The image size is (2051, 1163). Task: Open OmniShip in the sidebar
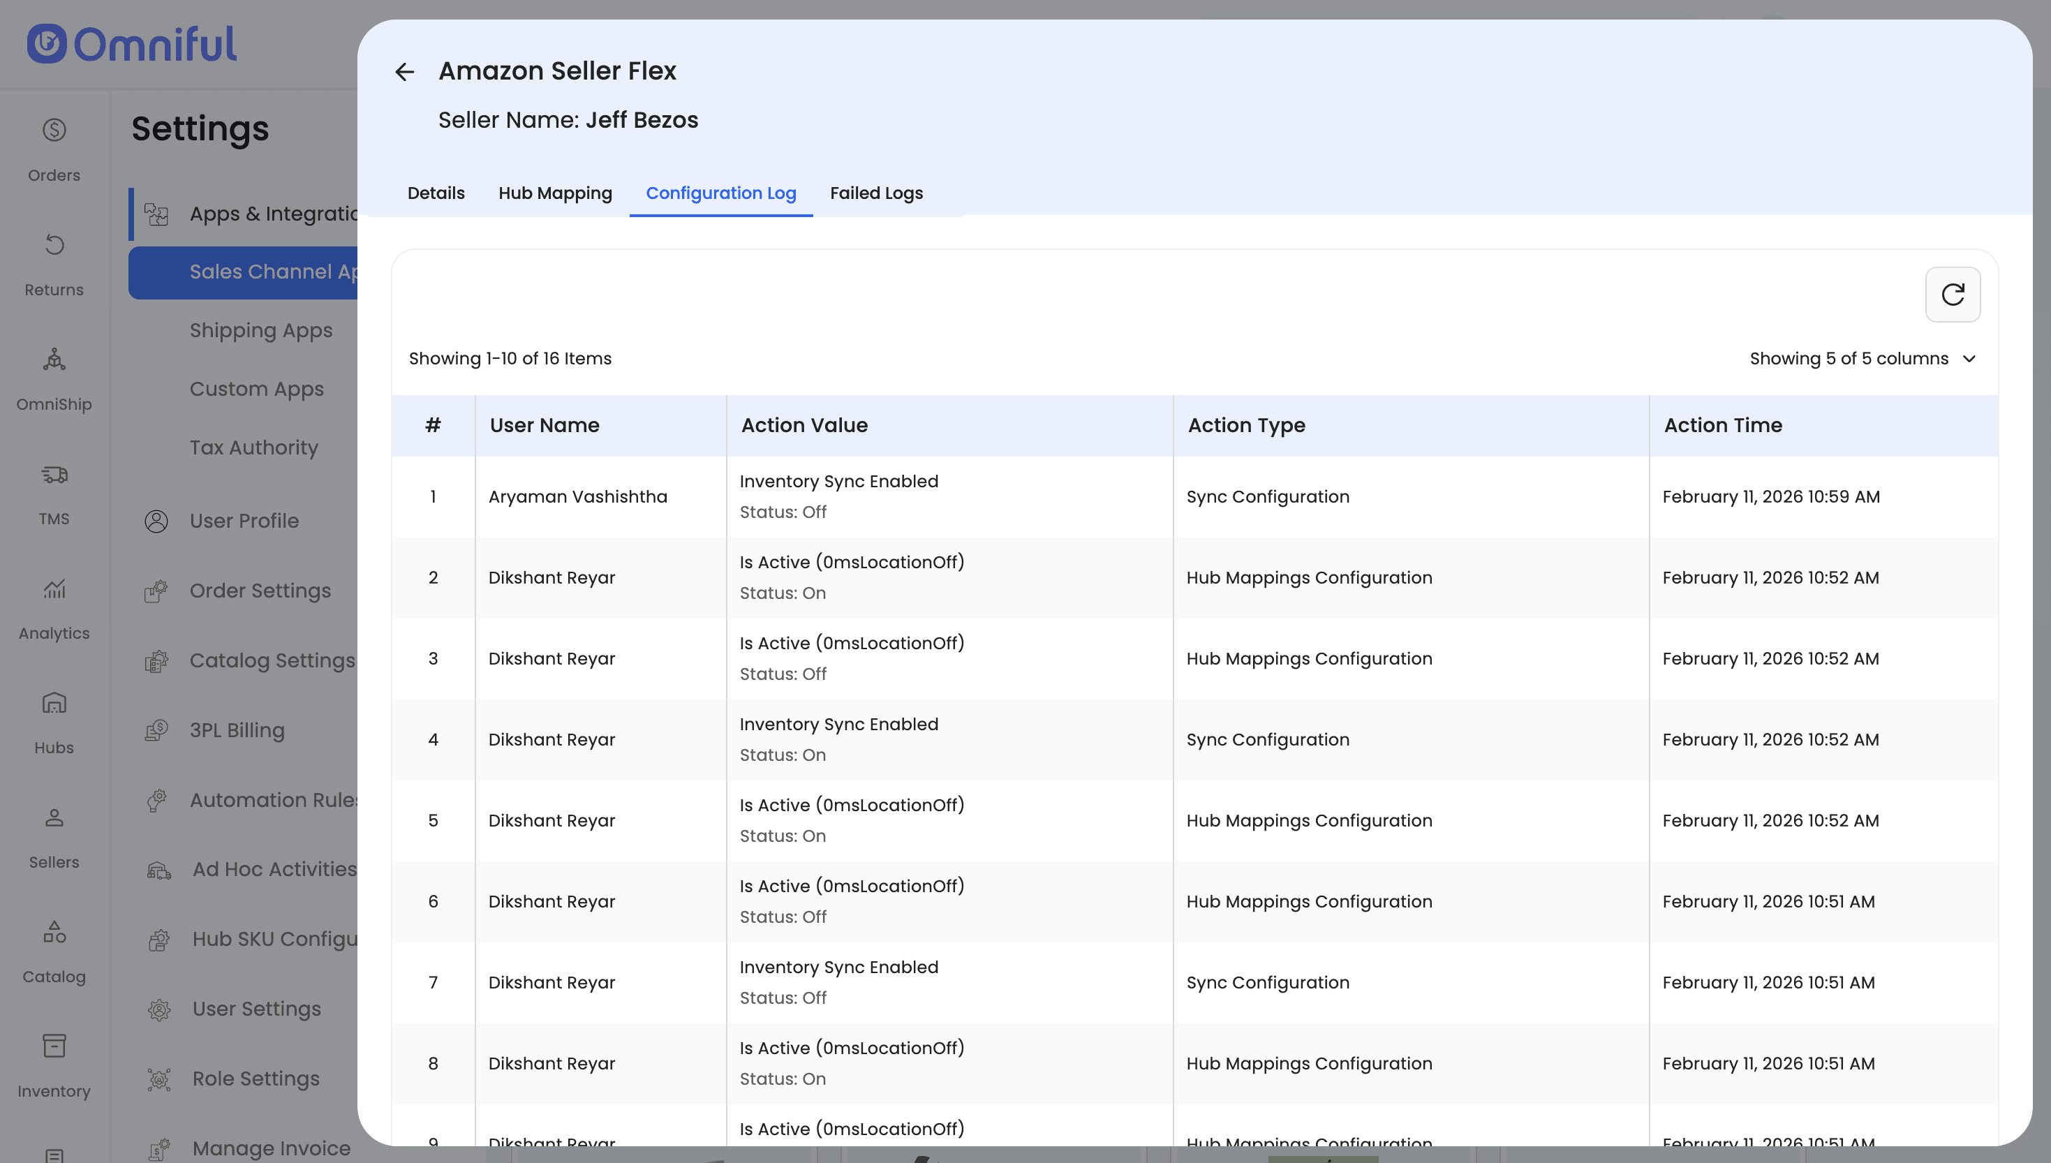[54, 377]
